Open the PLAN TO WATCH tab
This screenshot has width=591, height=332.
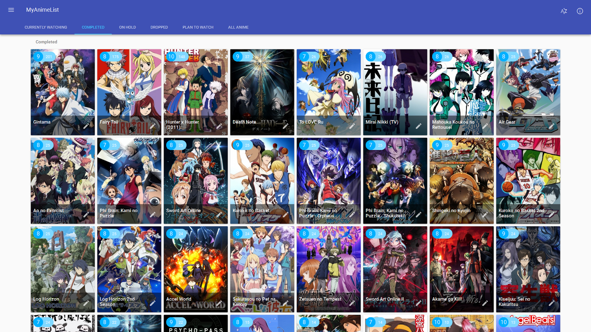click(198, 27)
